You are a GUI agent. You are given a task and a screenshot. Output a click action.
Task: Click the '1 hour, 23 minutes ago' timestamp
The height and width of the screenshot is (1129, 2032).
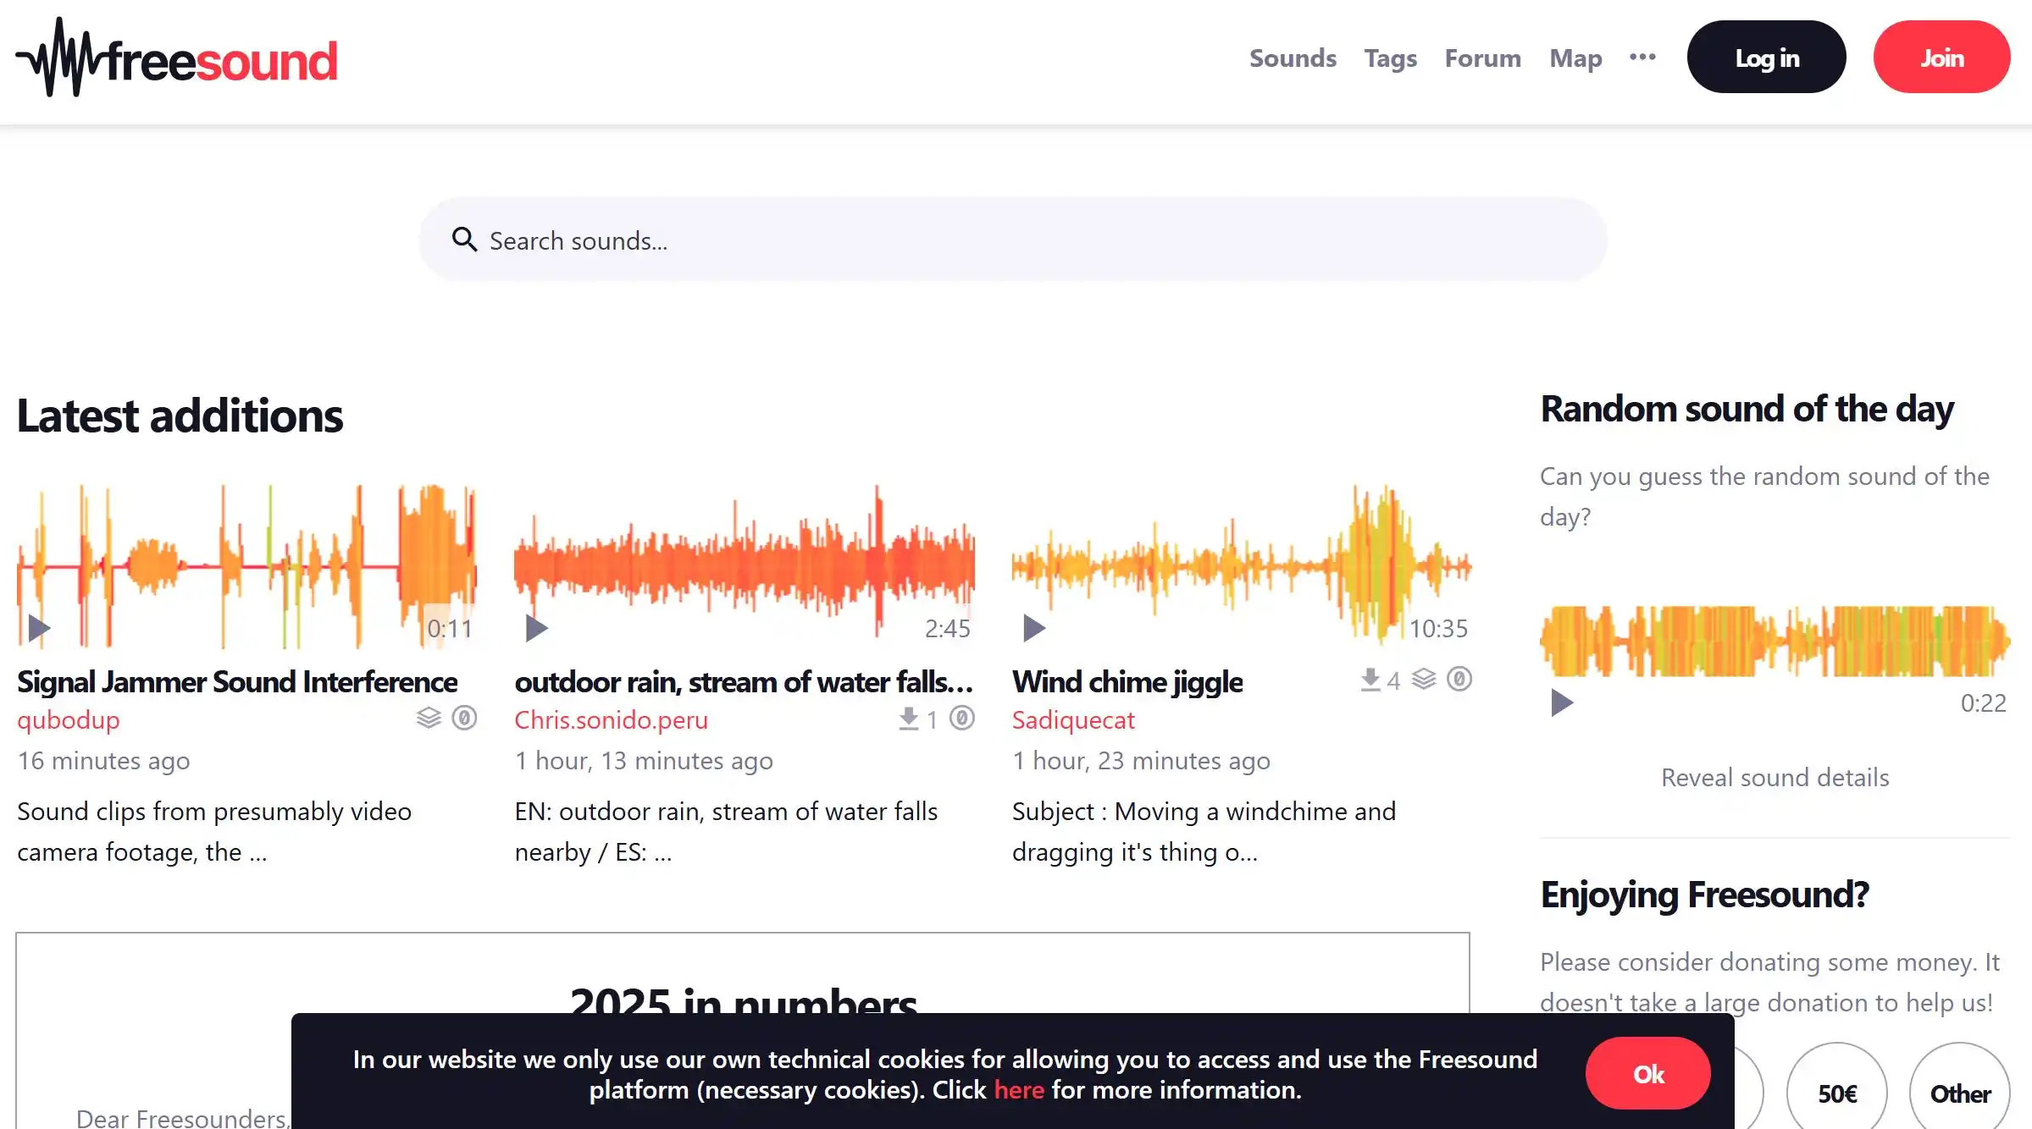(x=1141, y=760)
